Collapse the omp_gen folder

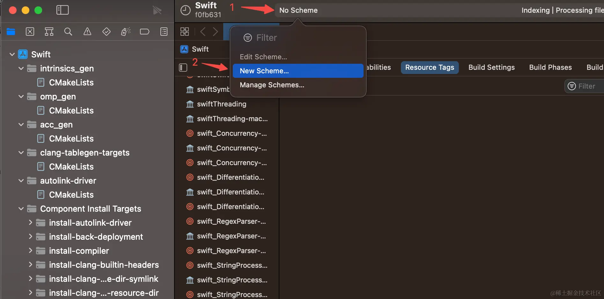(21, 97)
